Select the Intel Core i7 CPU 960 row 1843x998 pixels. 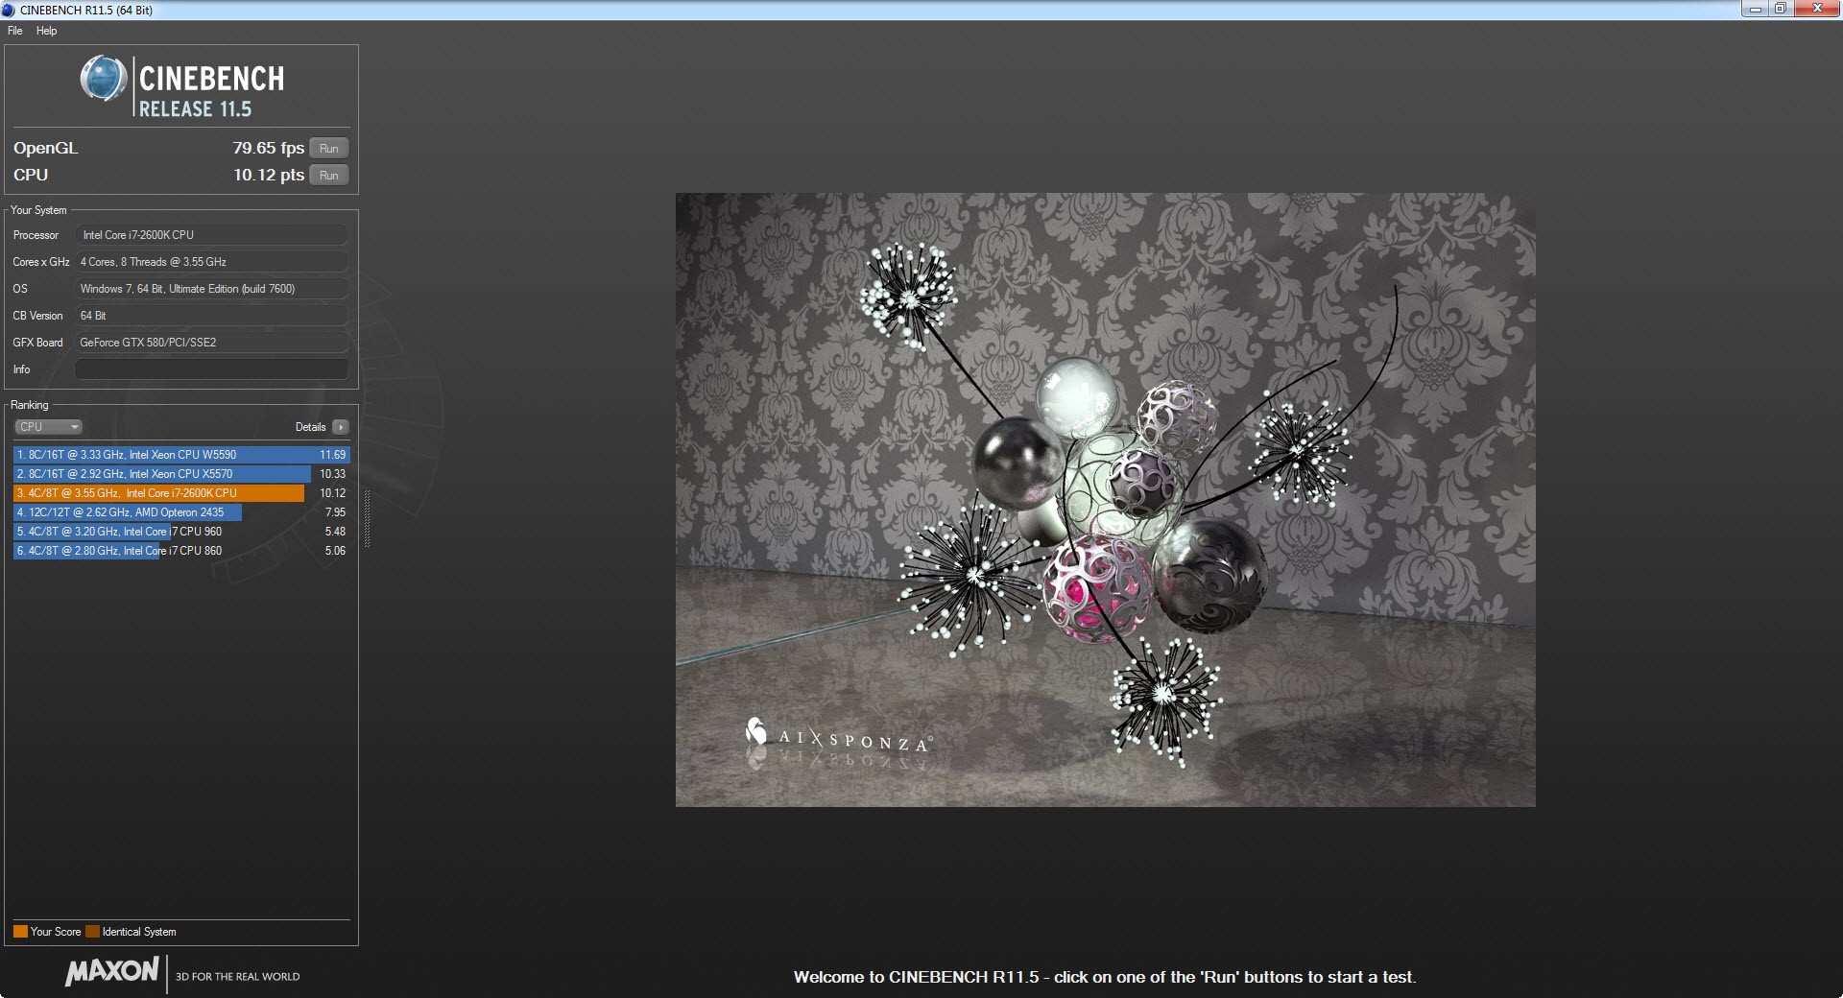coord(181,532)
